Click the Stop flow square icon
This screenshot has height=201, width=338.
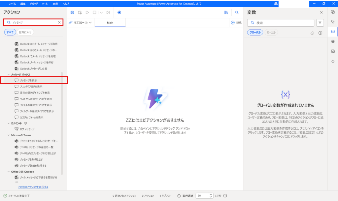tap(94, 13)
